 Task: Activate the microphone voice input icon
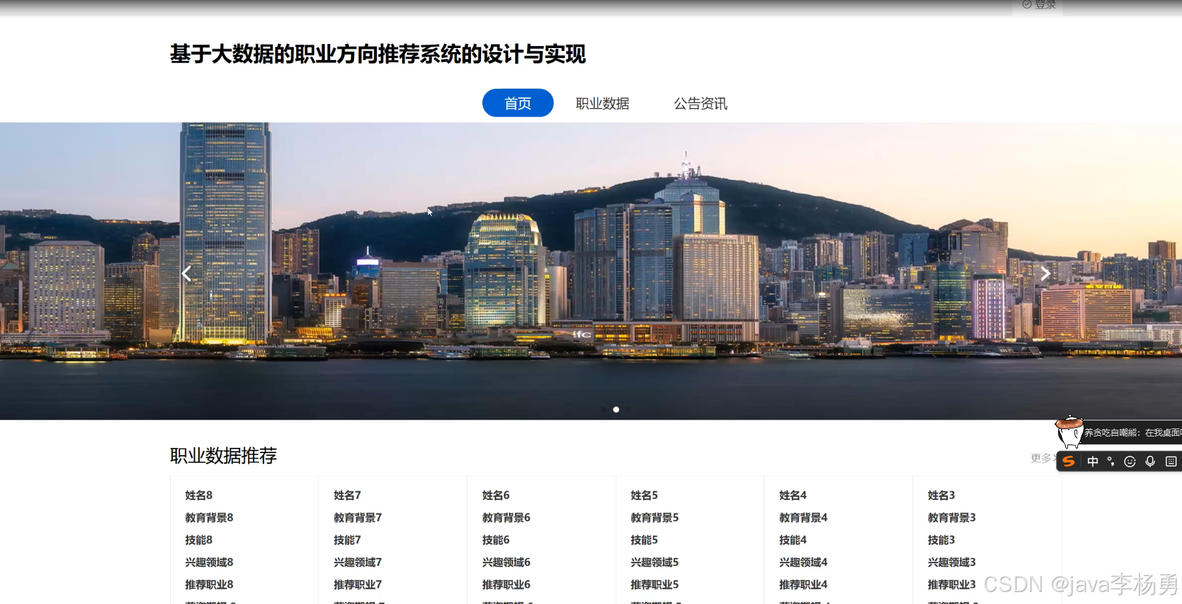tap(1150, 461)
